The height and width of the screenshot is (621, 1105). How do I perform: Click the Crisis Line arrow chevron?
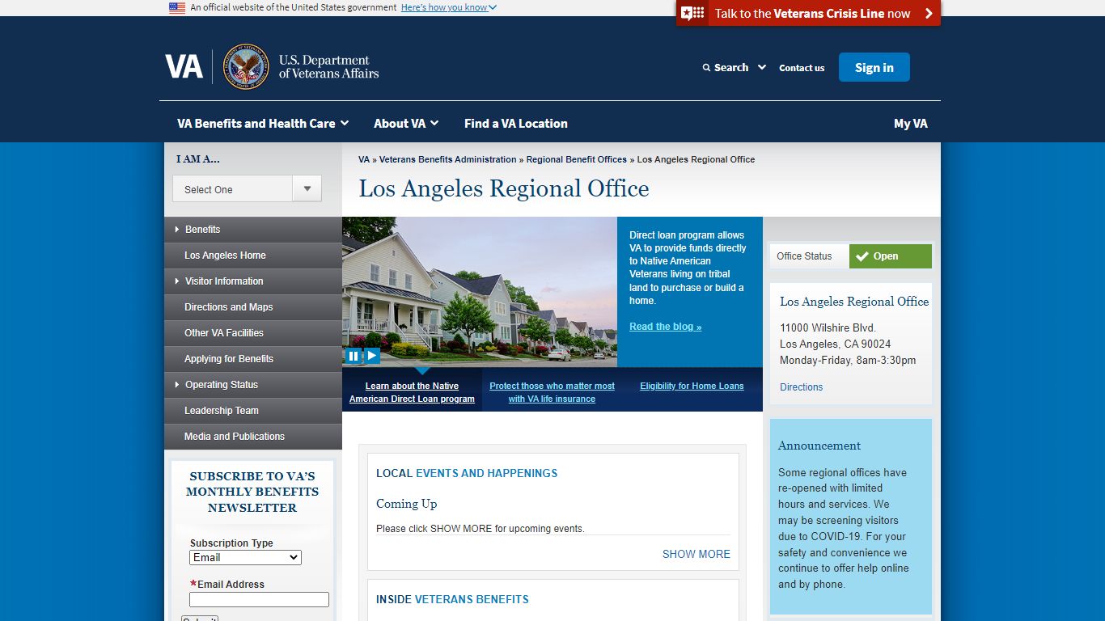click(929, 13)
